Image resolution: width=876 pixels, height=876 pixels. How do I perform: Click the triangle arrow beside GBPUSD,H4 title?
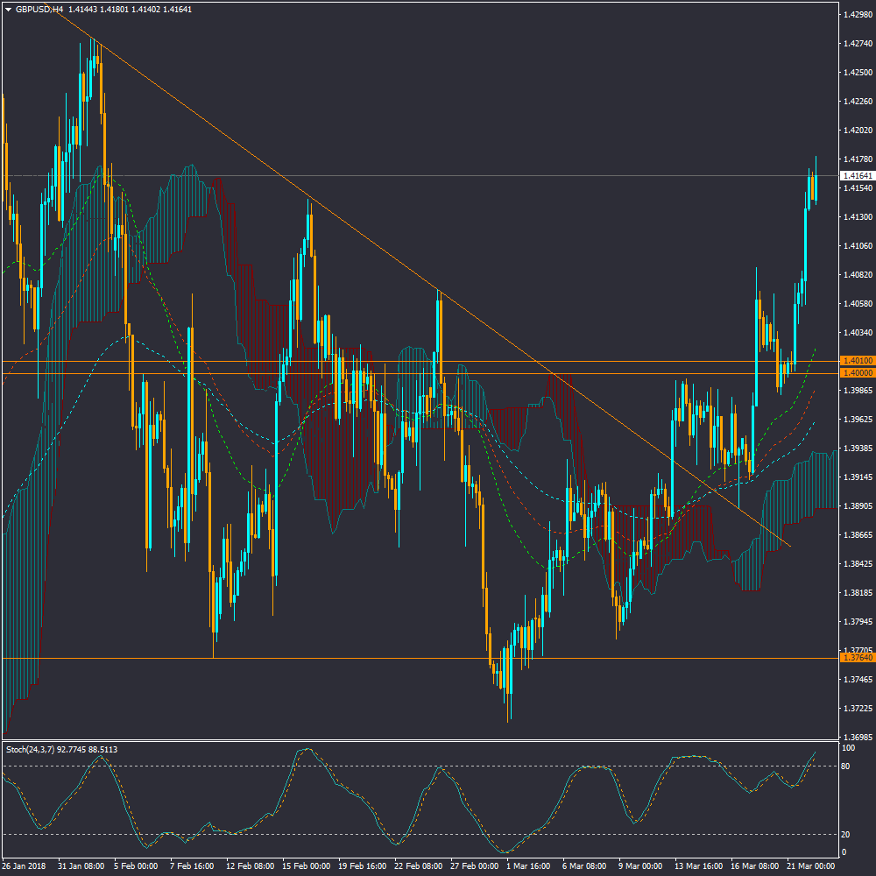[x=8, y=9]
